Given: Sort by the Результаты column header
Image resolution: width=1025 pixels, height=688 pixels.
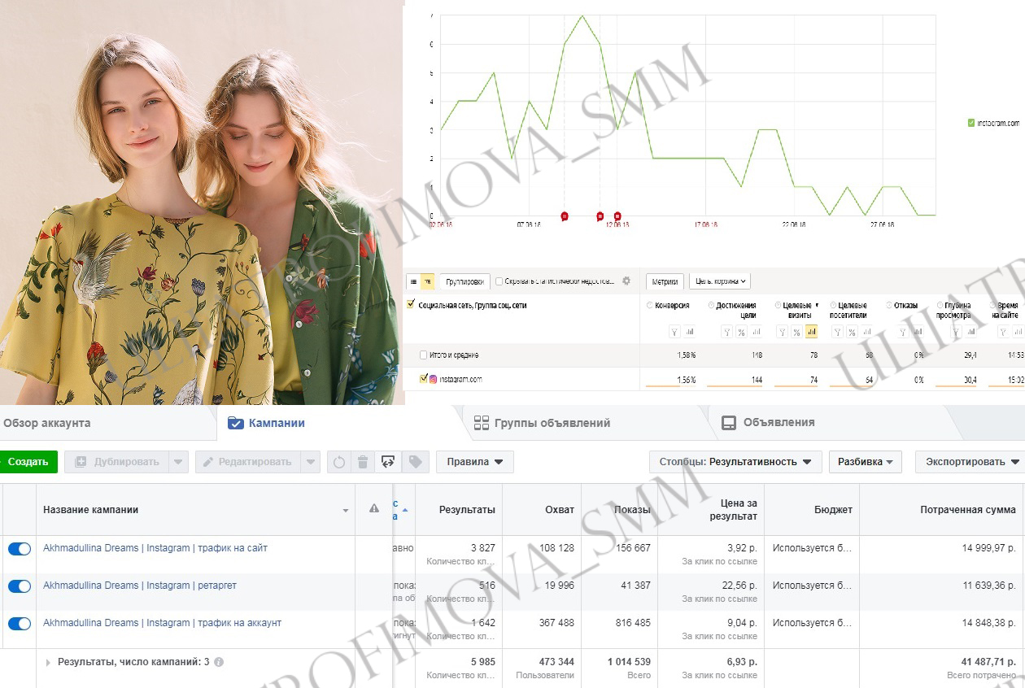Looking at the screenshot, I should tap(467, 510).
